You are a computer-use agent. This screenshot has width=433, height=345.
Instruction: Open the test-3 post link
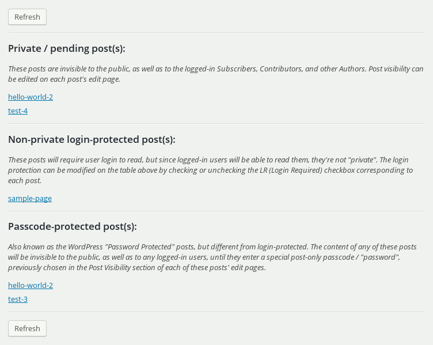(x=18, y=299)
